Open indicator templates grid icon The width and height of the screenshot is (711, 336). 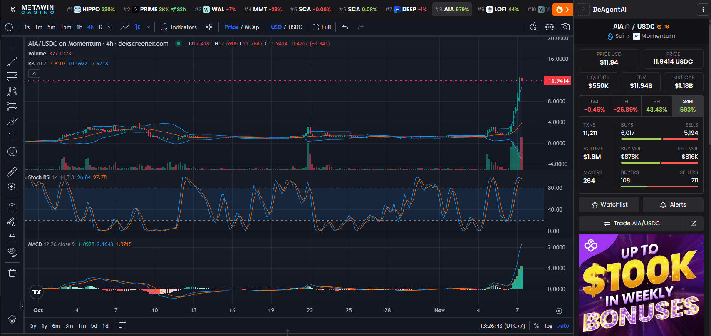point(209,27)
